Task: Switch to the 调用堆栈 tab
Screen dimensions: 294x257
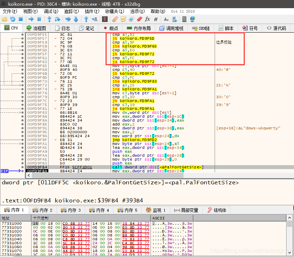Action: [171, 28]
